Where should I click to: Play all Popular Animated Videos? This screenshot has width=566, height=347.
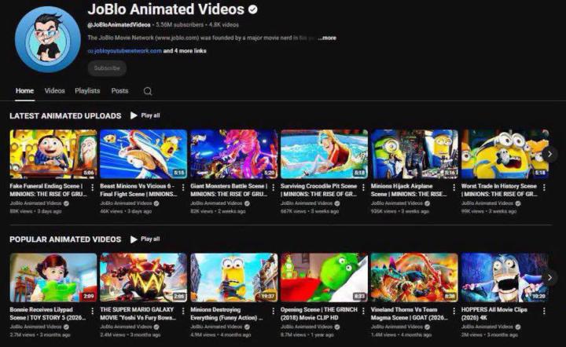tap(145, 239)
